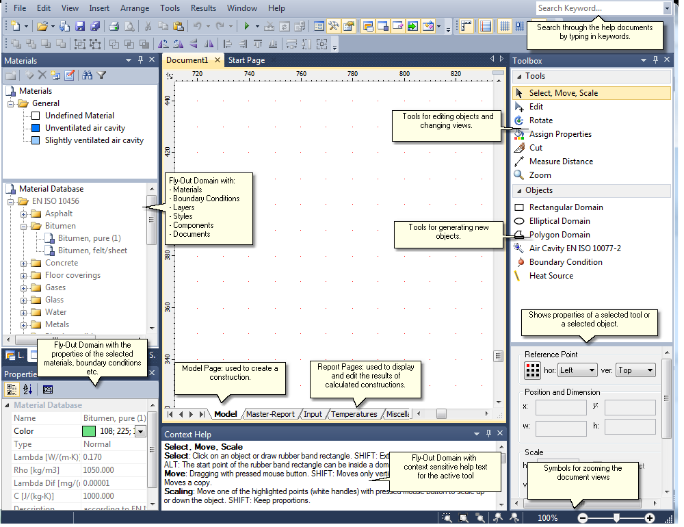This screenshot has width=684, height=527.
Task: Choose the Heat Source tool
Action: coord(551,276)
